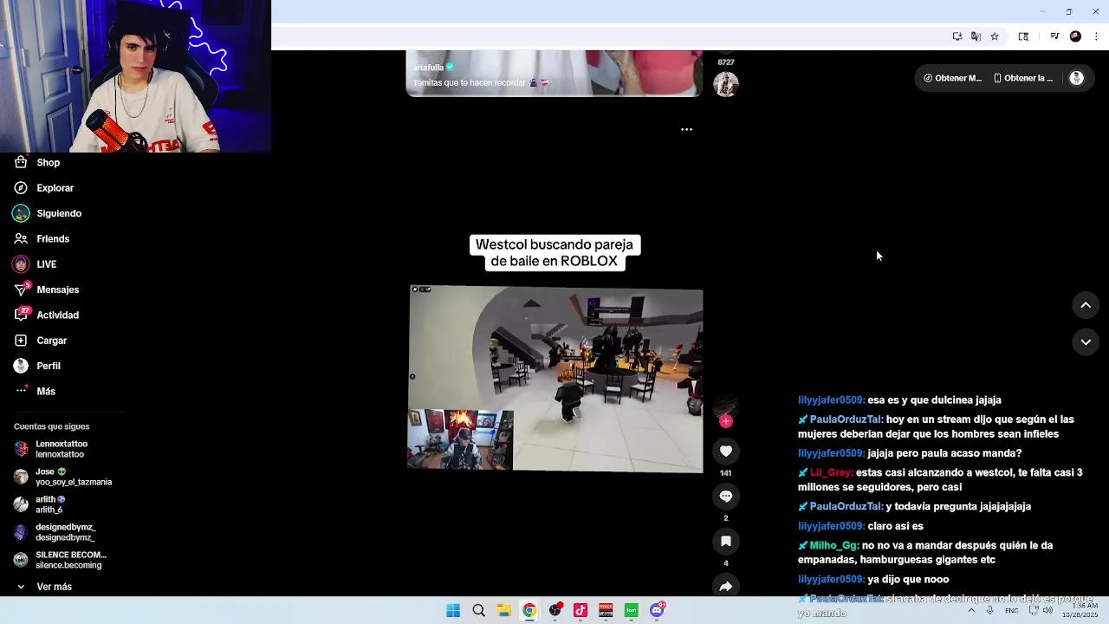The image size is (1109, 624).
Task: Switch to Chrome in the taskbar
Action: (x=529, y=610)
